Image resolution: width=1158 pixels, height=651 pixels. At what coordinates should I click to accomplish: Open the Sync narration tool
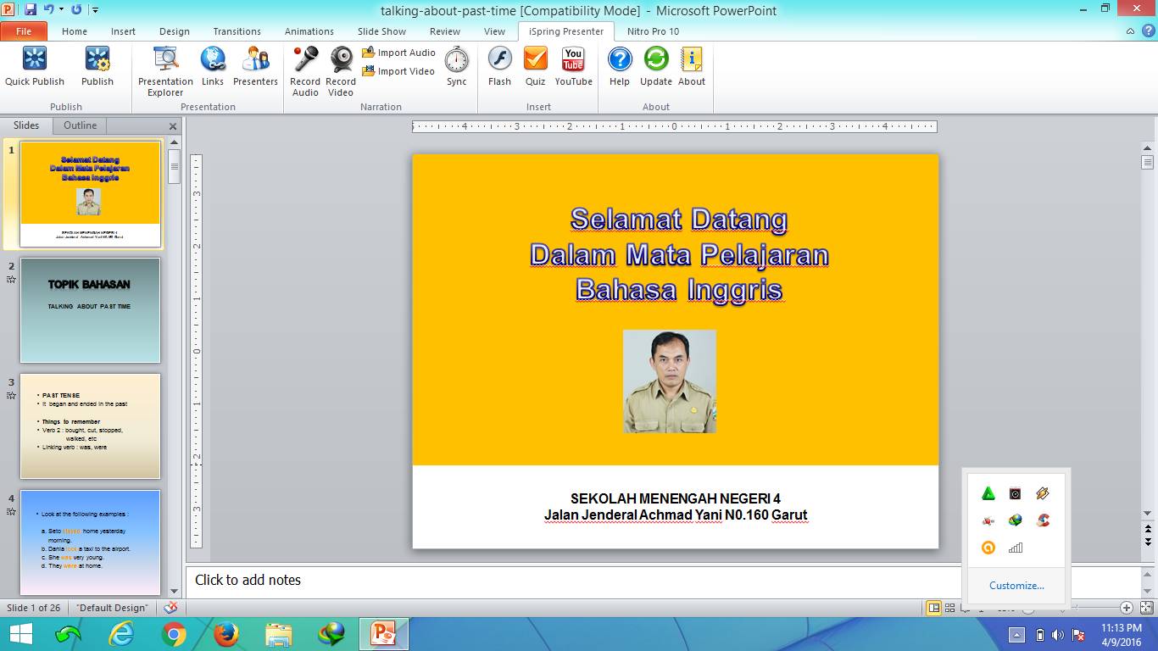pos(457,68)
